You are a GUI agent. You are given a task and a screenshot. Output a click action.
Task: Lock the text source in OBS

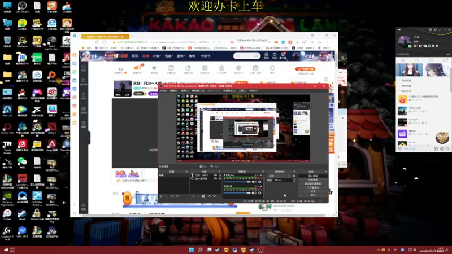(x=220, y=175)
